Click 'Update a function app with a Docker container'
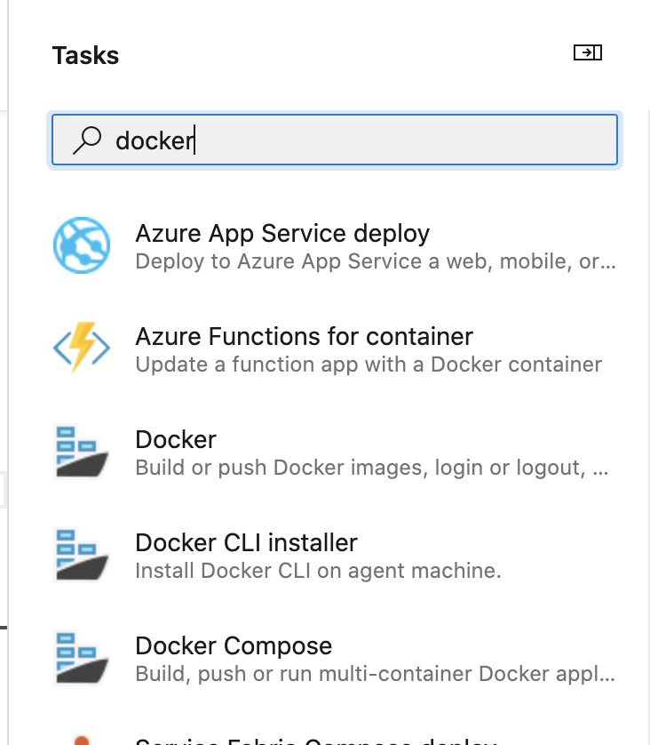The width and height of the screenshot is (650, 745). coord(369,364)
